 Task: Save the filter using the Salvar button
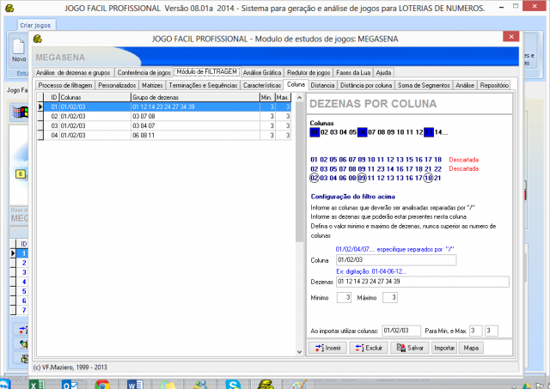(409, 348)
